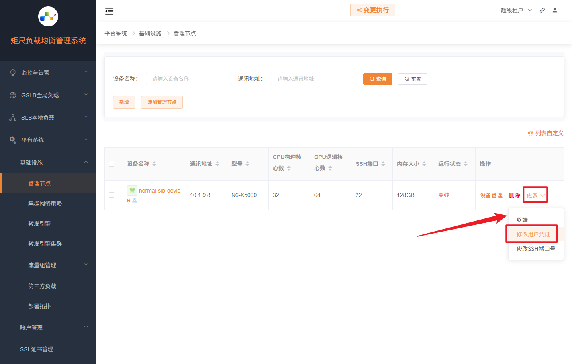Open the user profile icon
572x364 pixels.
[x=555, y=10]
